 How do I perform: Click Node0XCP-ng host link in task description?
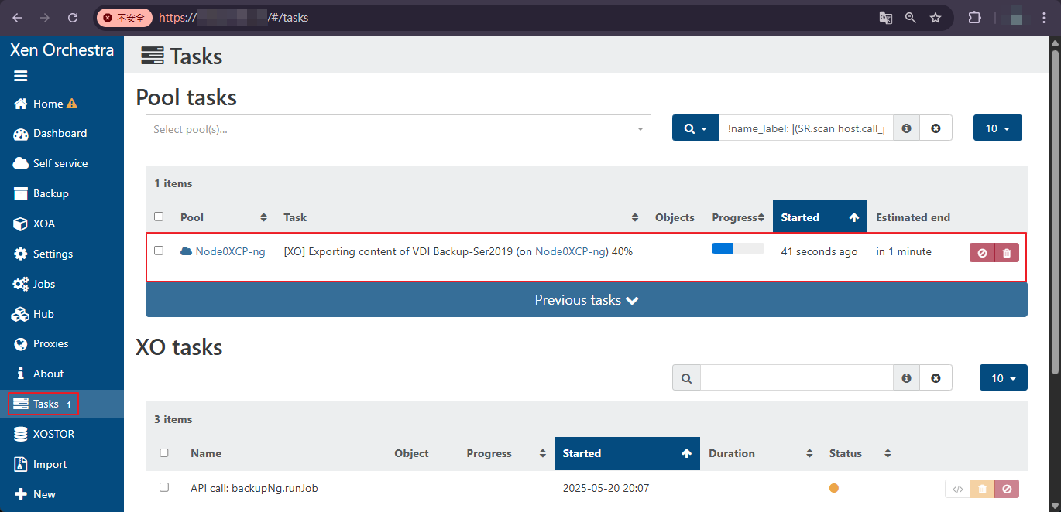click(571, 251)
